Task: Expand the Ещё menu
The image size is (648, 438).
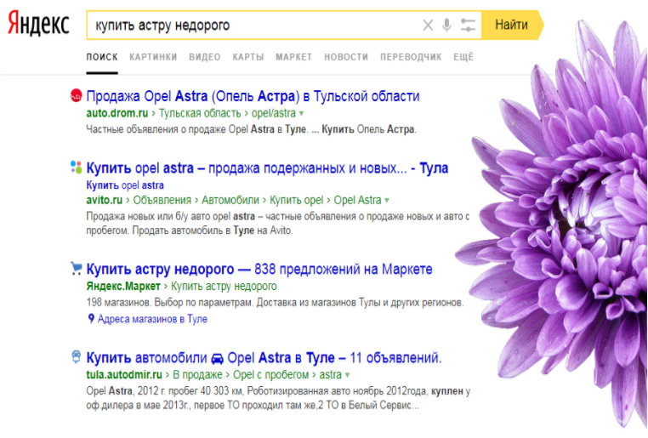Action: [x=463, y=57]
